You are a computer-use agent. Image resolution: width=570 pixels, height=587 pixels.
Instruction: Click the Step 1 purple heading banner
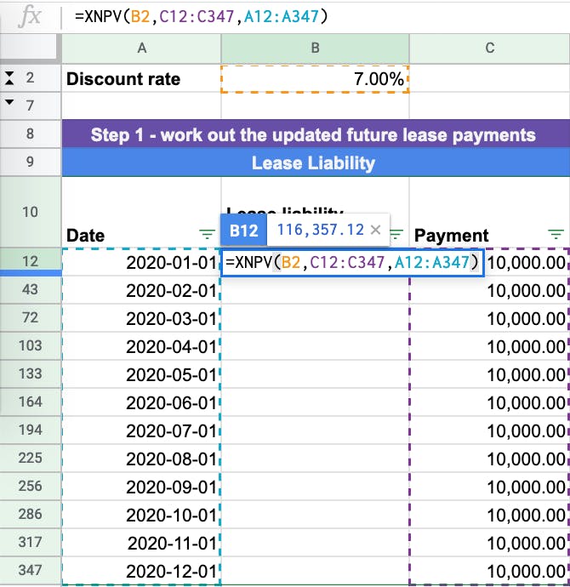316,134
